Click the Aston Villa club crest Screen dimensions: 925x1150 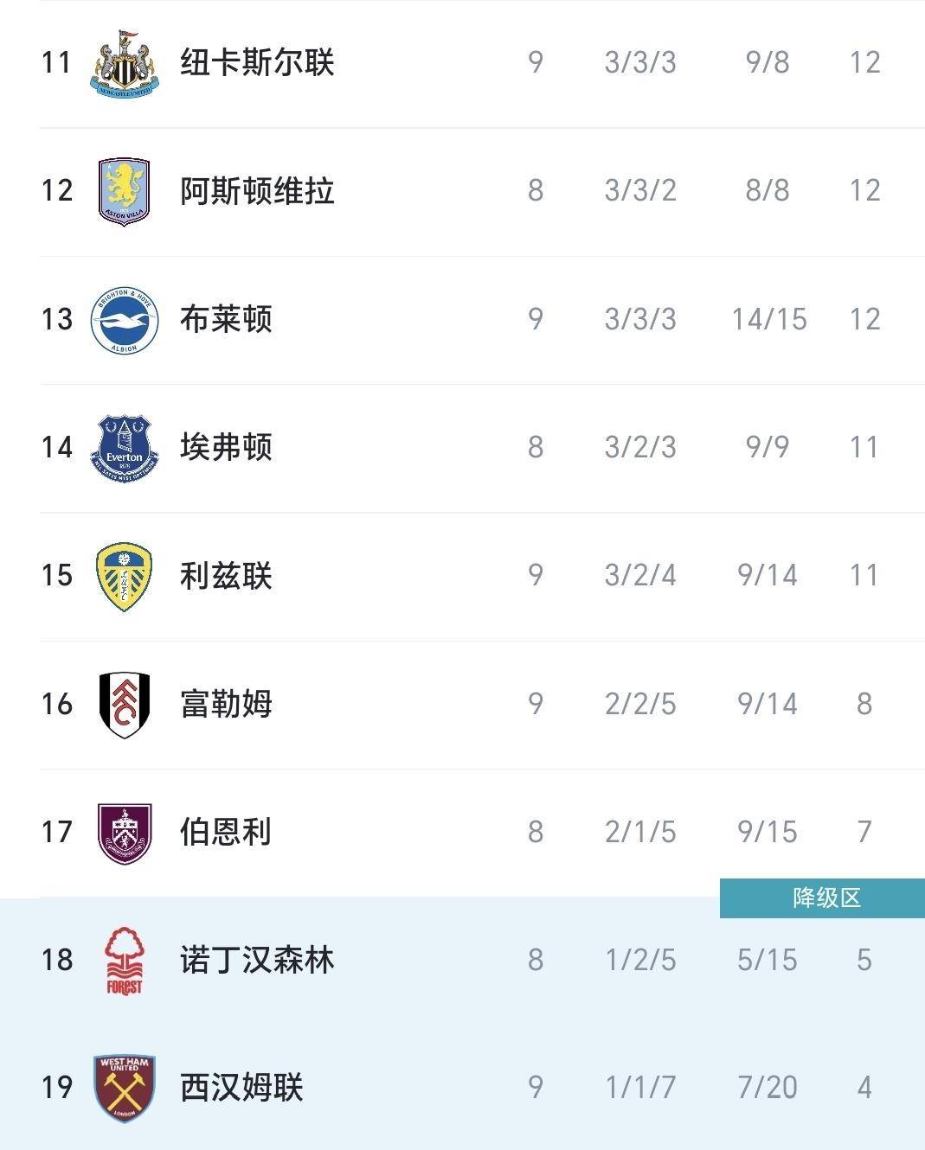[x=124, y=191]
